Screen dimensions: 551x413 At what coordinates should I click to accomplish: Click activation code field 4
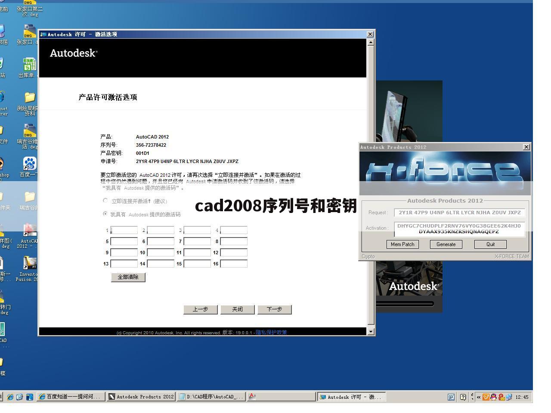click(x=234, y=230)
